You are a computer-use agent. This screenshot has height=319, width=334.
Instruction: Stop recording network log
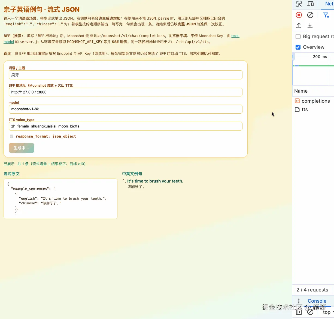(x=299, y=15)
